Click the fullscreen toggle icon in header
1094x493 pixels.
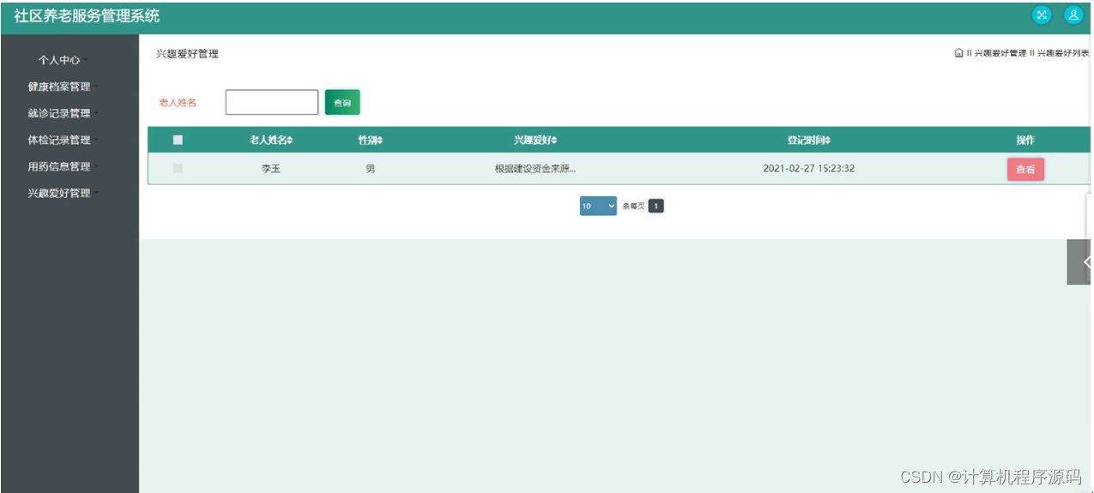click(x=1041, y=15)
